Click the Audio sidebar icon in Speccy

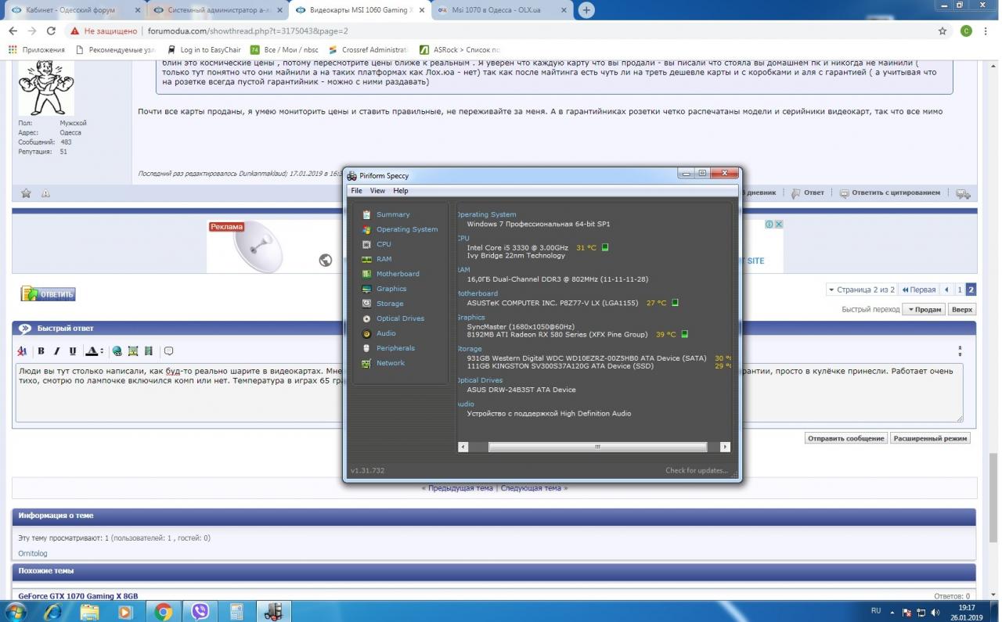[x=366, y=333]
